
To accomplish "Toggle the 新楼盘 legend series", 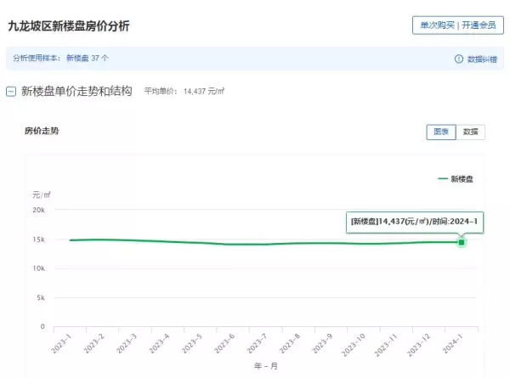I will point(462,178).
